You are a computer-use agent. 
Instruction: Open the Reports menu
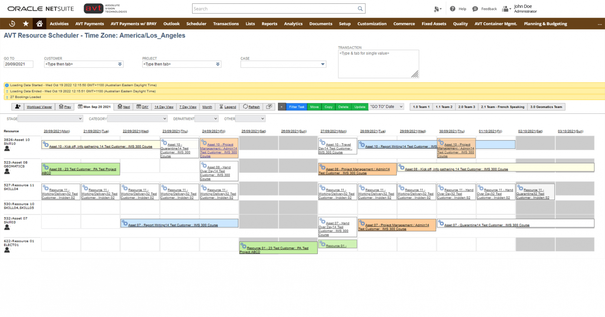[269, 24]
